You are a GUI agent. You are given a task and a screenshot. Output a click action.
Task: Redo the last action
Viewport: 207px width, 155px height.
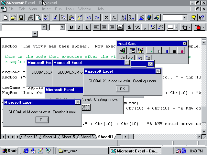click(x=97, y=17)
